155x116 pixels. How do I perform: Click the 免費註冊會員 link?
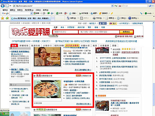coord(138,24)
